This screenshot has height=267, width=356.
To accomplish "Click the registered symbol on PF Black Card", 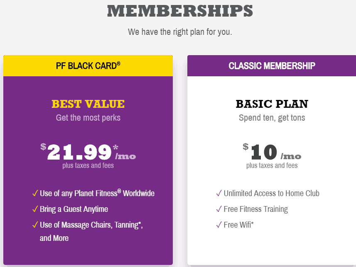I will pyautogui.click(x=118, y=63).
